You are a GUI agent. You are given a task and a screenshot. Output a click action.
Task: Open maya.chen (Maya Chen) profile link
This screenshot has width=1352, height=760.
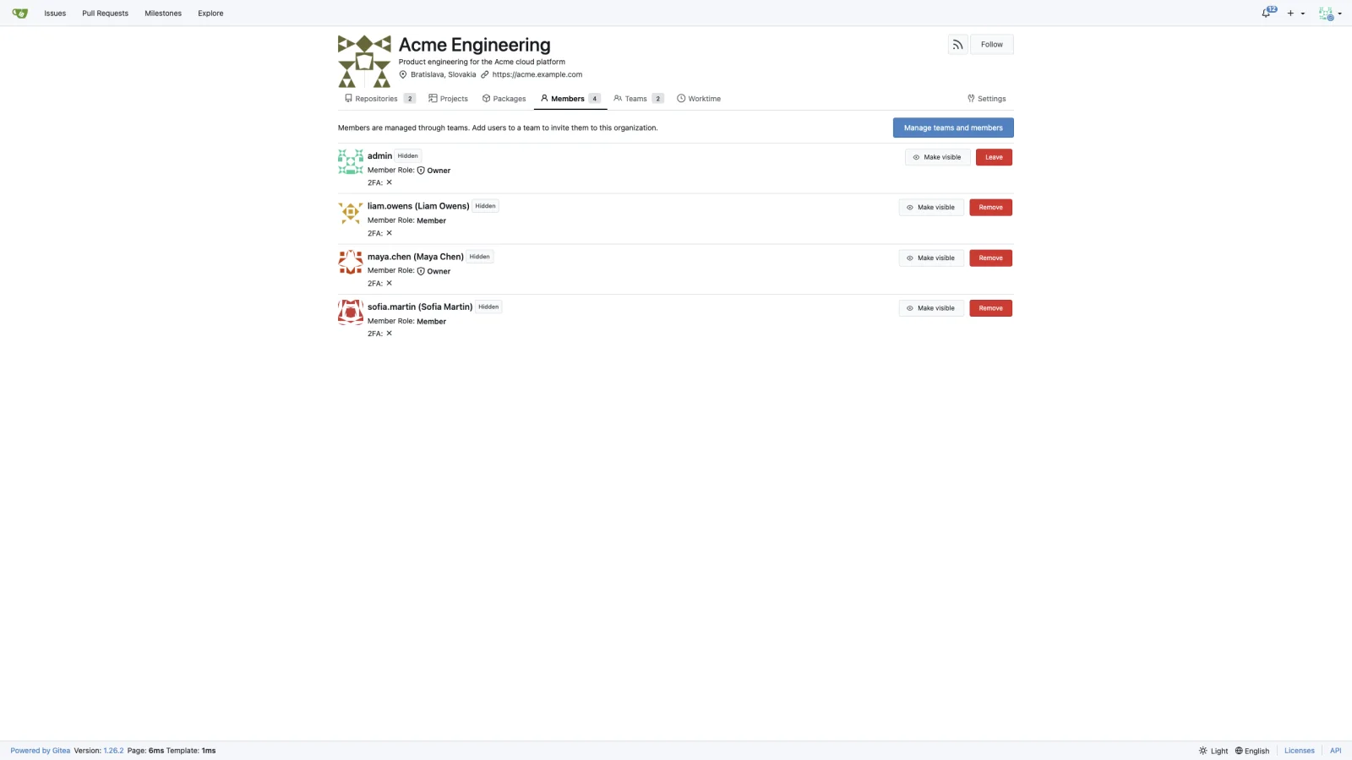[416, 257]
